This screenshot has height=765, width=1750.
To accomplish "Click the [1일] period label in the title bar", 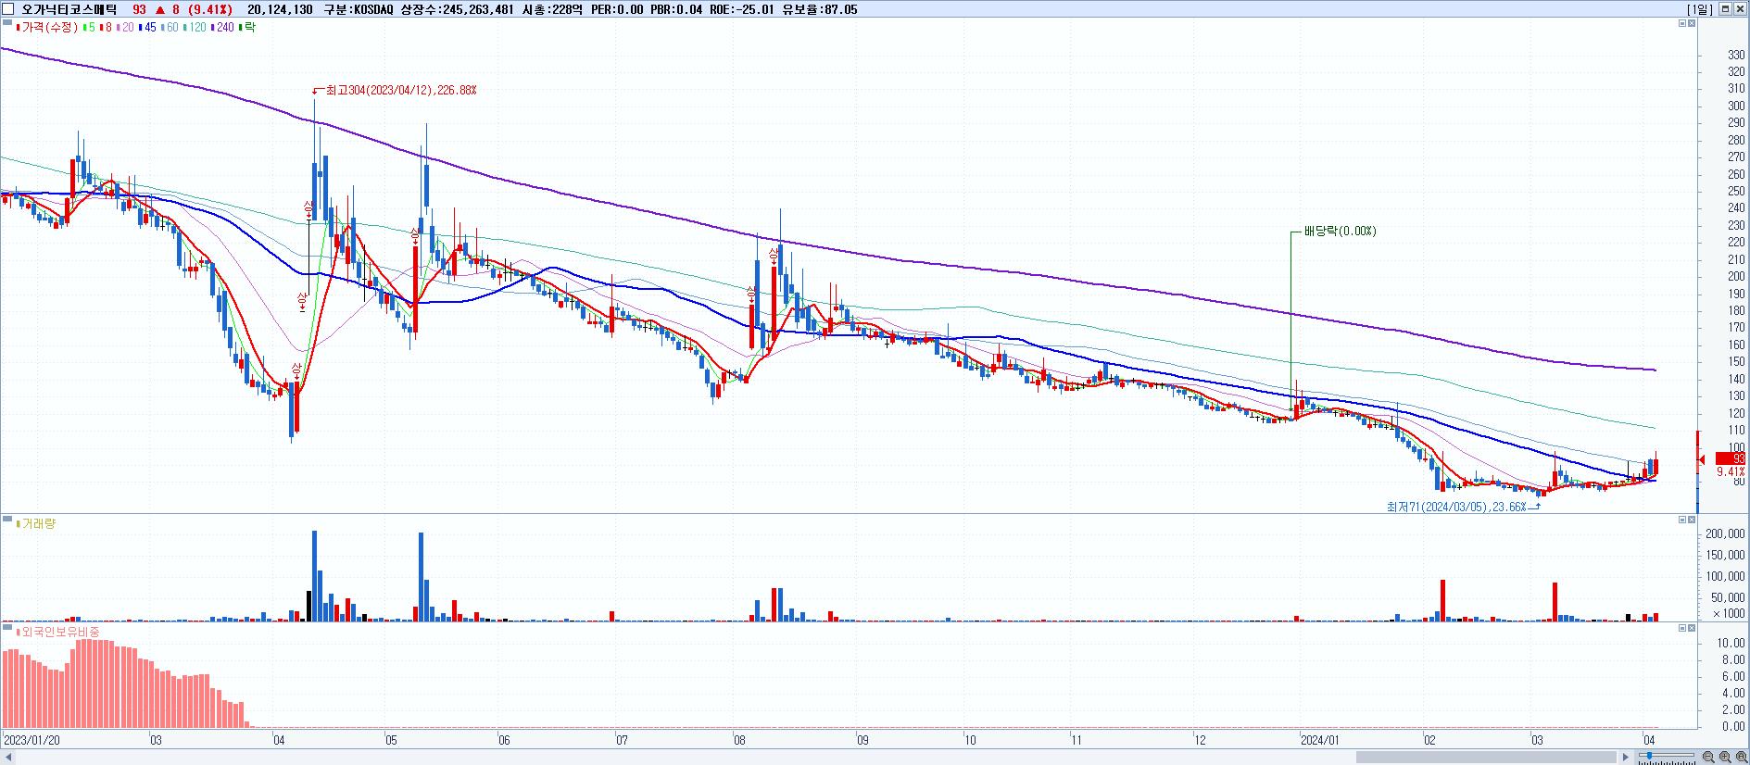I will coord(1700,9).
